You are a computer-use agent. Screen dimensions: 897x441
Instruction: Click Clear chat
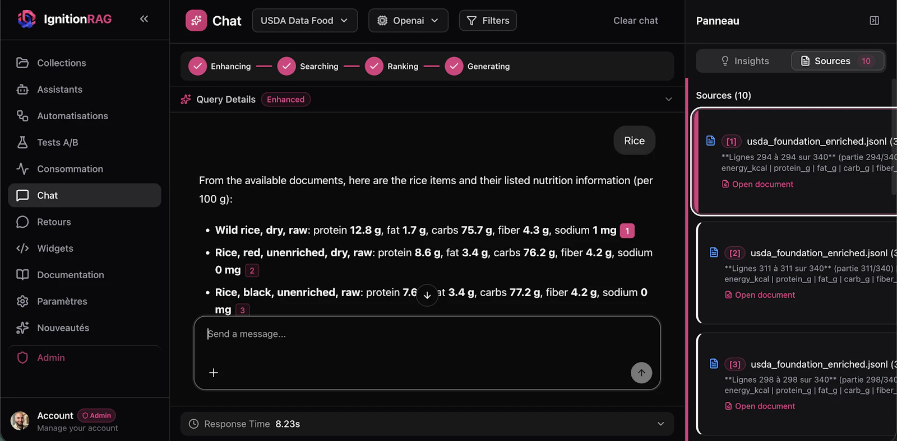(635, 21)
